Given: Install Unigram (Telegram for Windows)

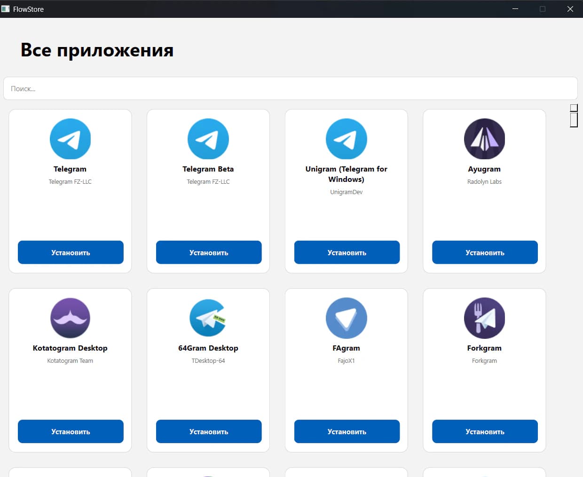Looking at the screenshot, I should (x=347, y=252).
